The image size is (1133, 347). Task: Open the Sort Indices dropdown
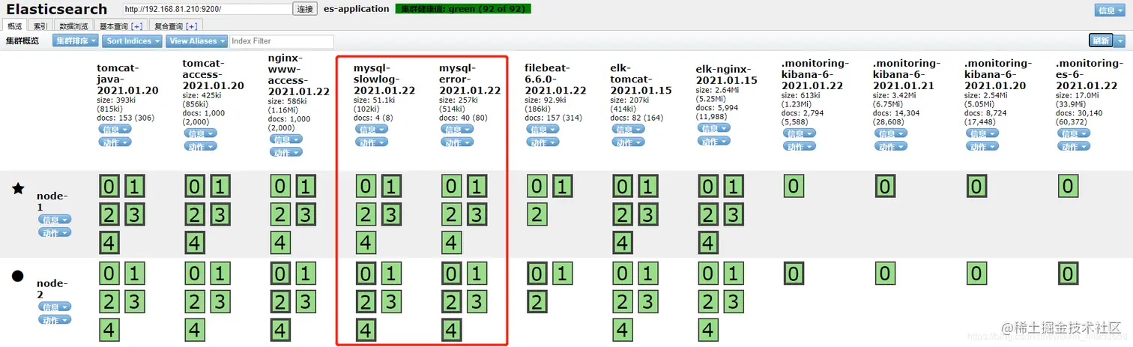(x=133, y=41)
